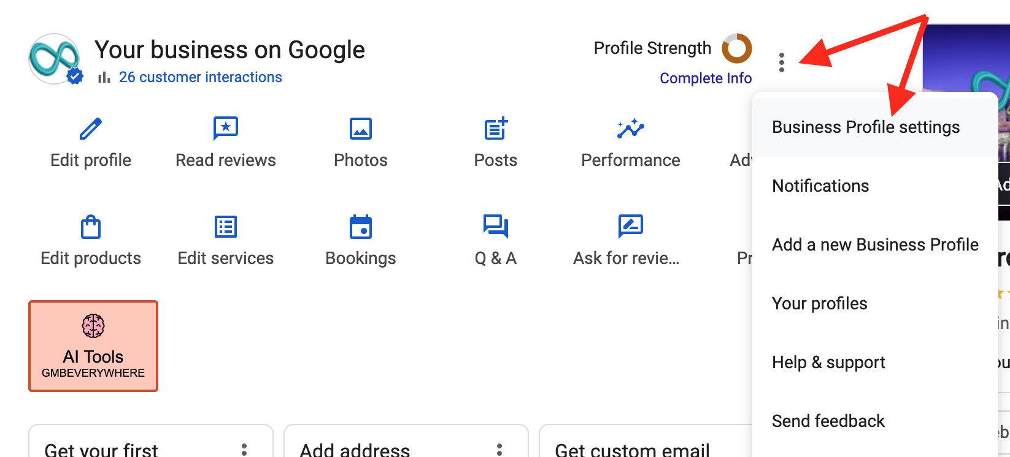Image resolution: width=1010 pixels, height=457 pixels.
Task: Click the Profile Strength progress ring
Action: click(x=737, y=48)
